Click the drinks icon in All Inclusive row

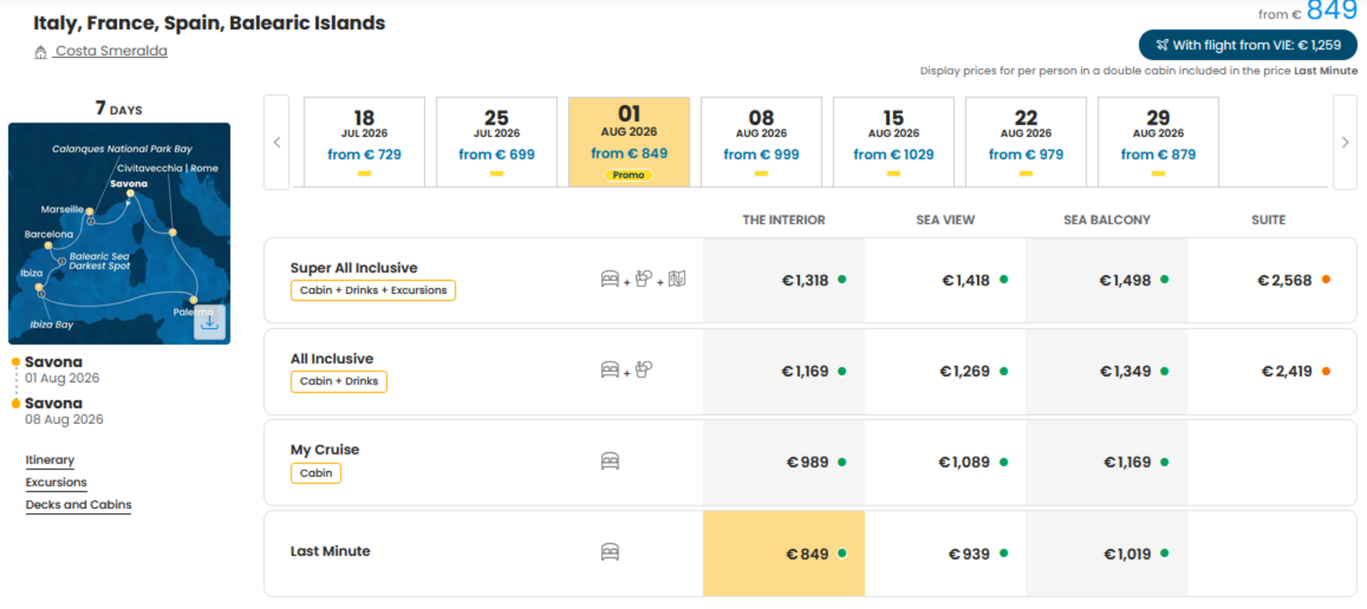coord(644,370)
